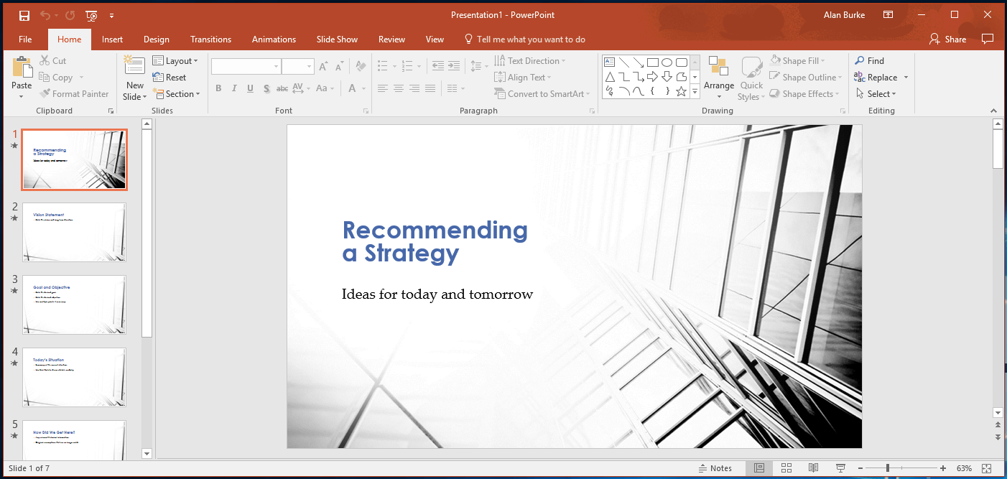The image size is (1007, 479).
Task: Open the Increase Font Size control
Action: pyautogui.click(x=324, y=65)
